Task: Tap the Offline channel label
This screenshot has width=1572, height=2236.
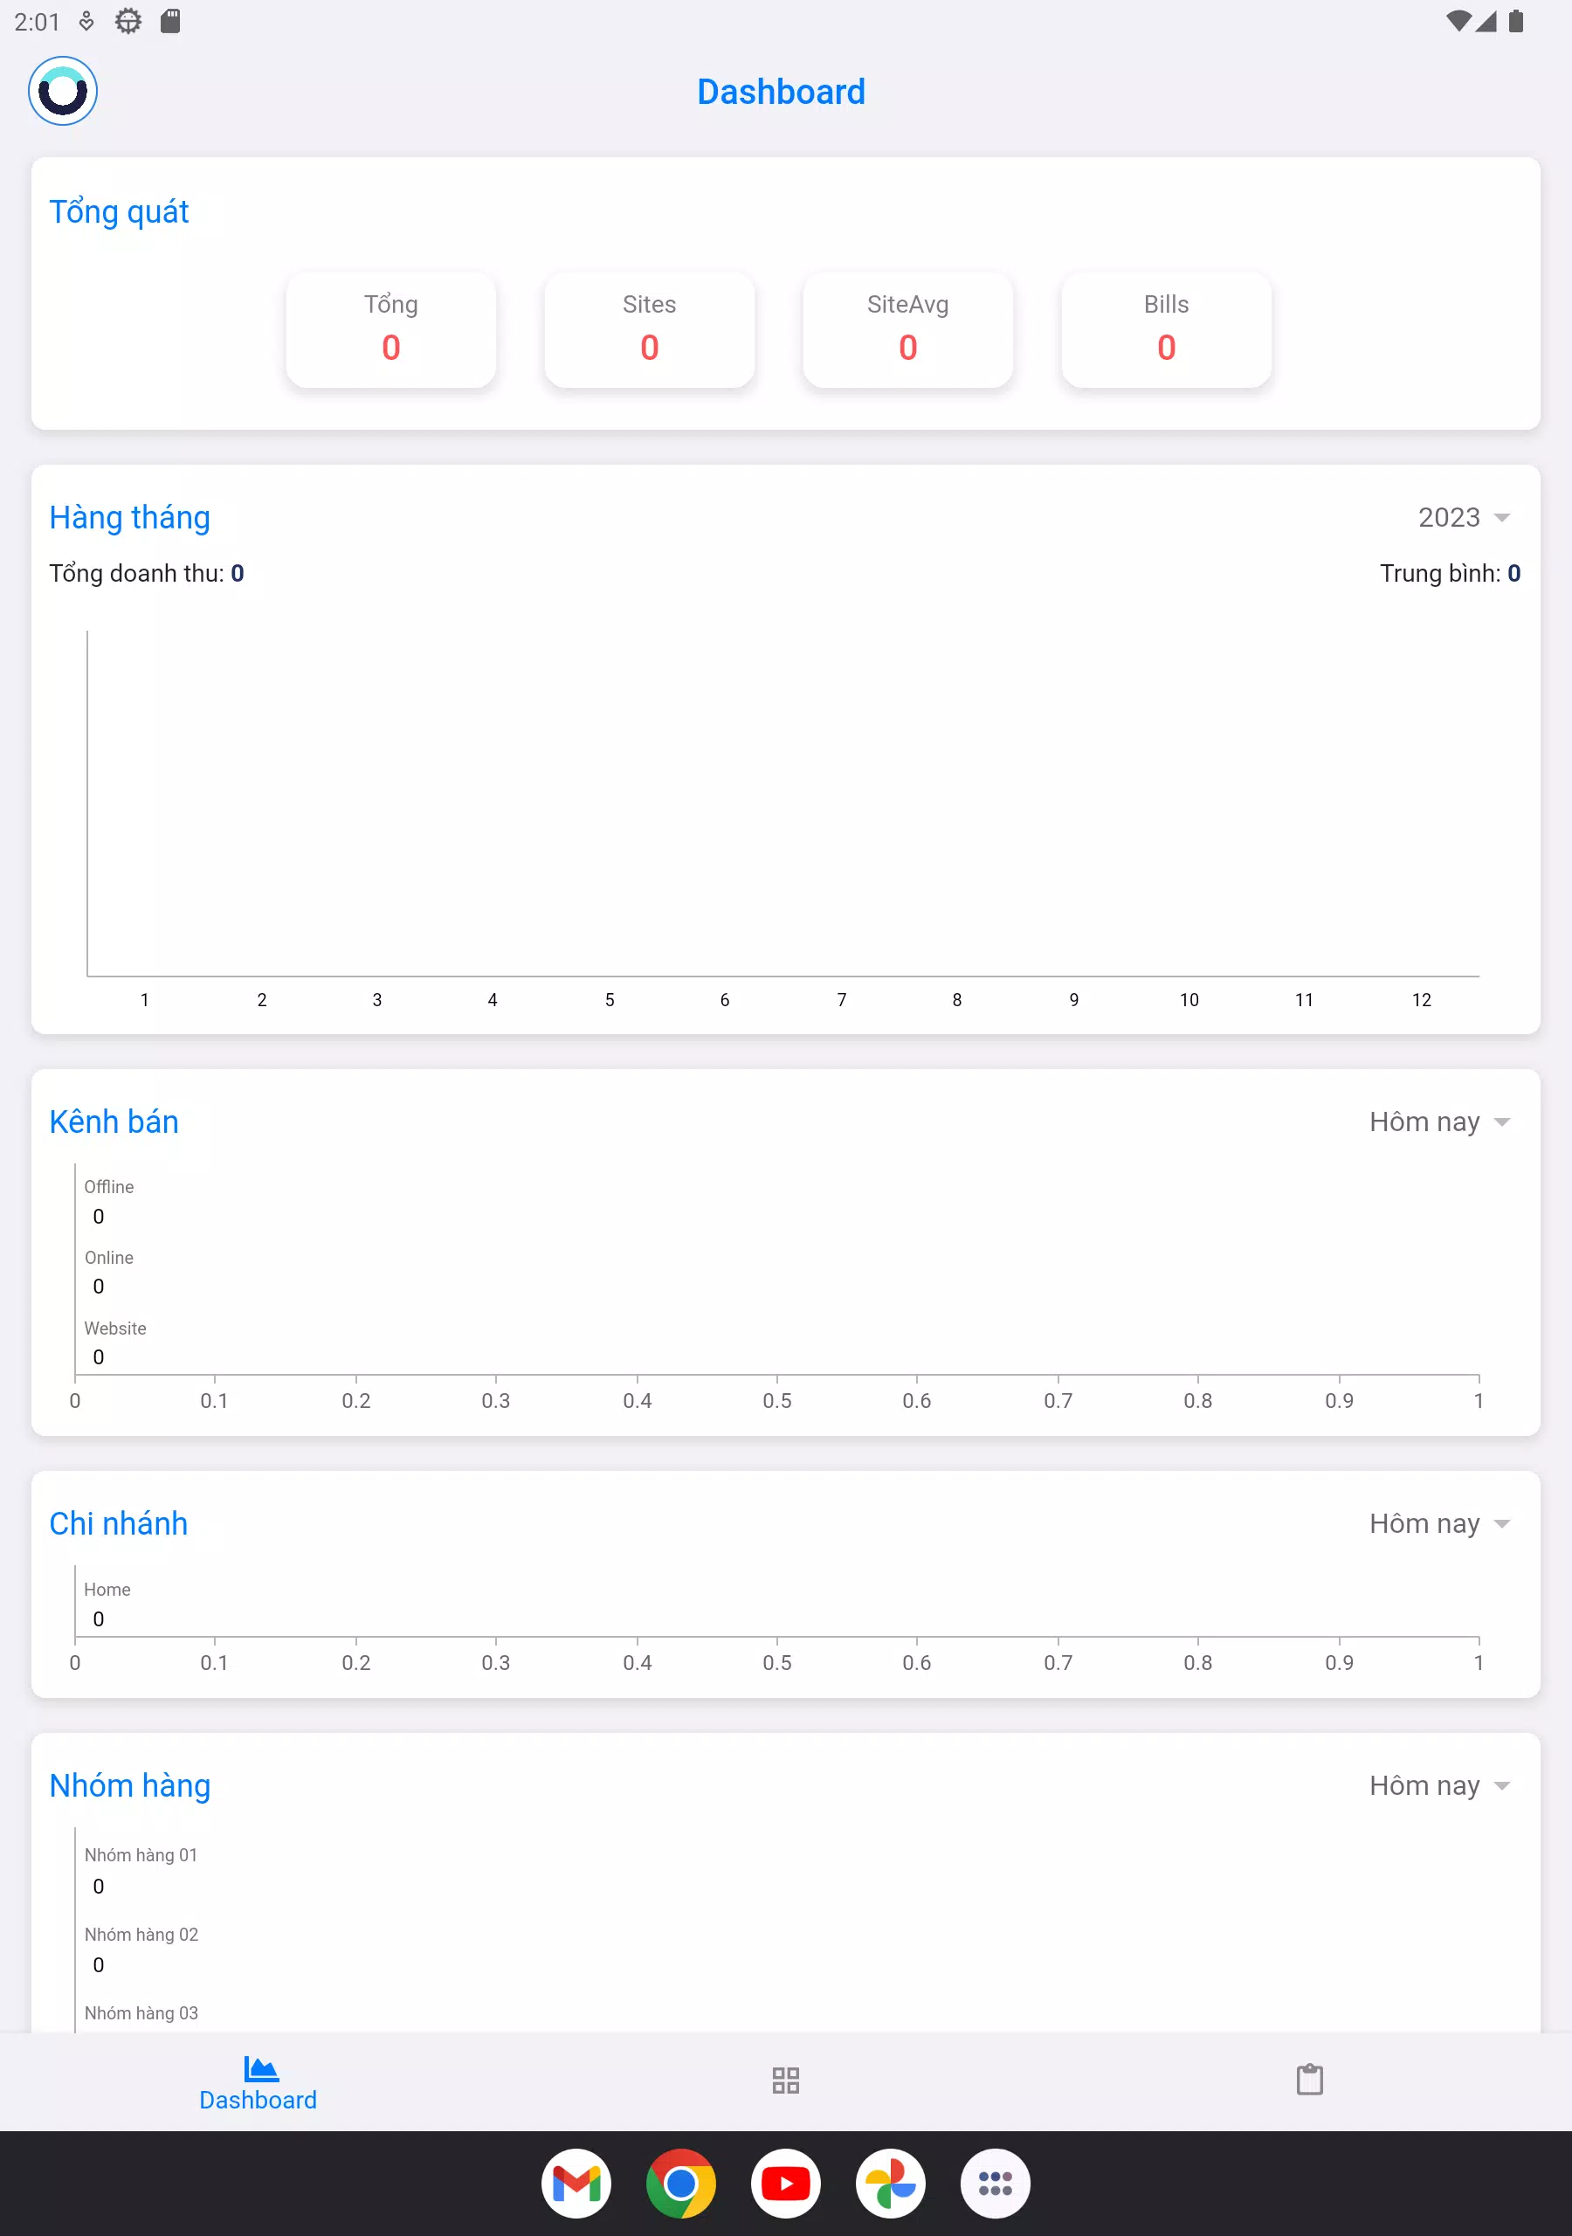Action: point(109,1186)
